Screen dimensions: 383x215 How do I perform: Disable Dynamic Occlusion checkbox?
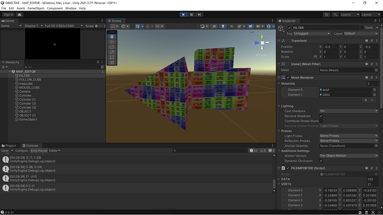pos(321,161)
